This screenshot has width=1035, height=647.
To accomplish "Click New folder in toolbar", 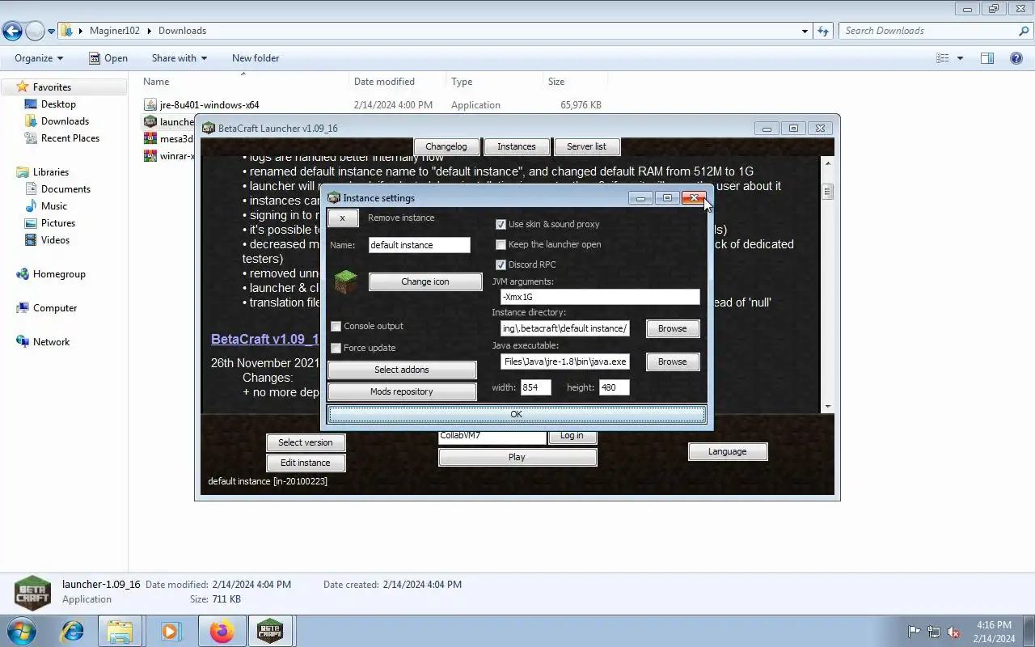I will point(256,58).
